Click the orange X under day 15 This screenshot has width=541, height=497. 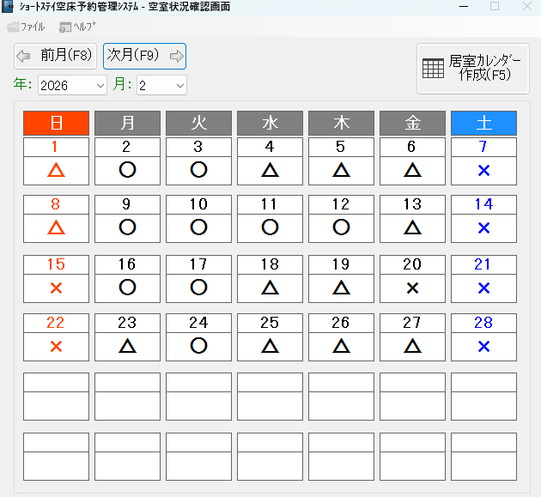pyautogui.click(x=56, y=288)
